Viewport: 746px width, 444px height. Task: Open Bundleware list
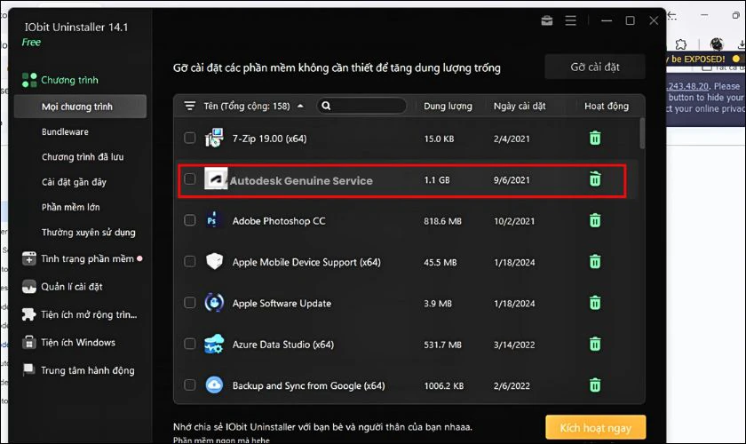65,131
